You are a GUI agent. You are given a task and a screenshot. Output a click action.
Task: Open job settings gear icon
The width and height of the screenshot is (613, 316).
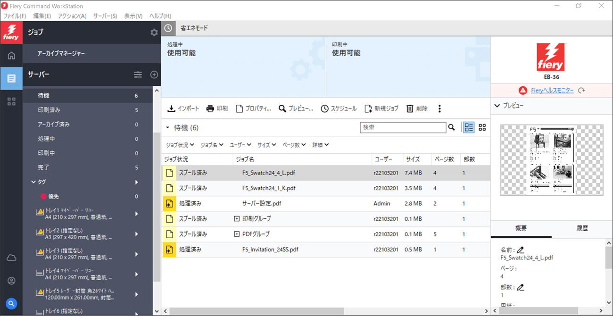154,33
